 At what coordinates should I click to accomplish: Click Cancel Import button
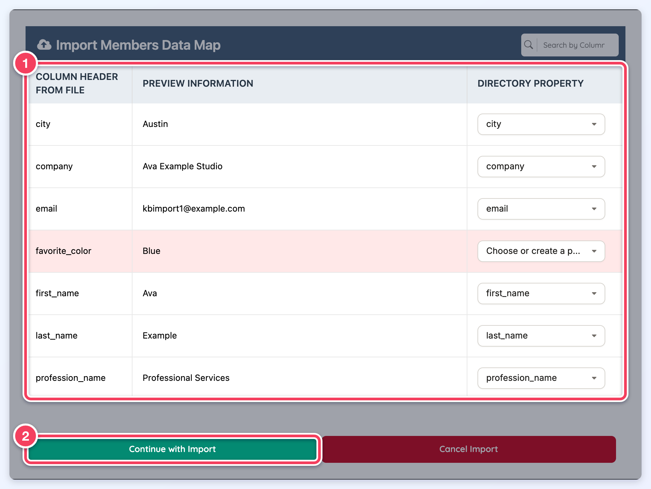point(469,449)
